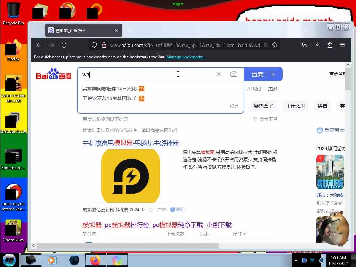Open the shield tracking protection icon
356x267 pixels.
[94, 45]
